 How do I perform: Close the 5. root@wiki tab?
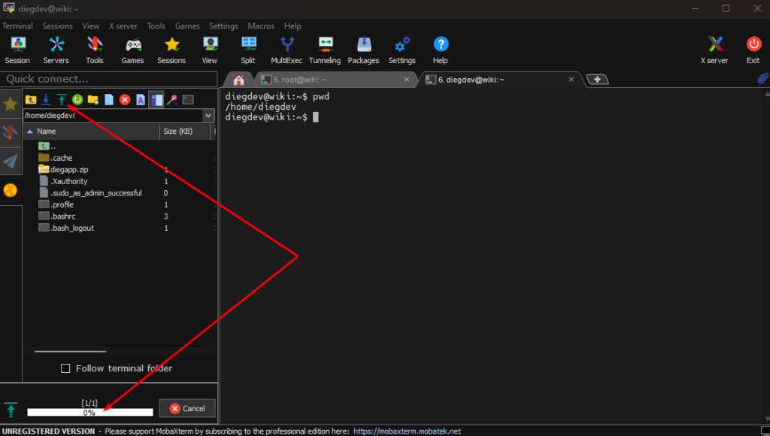click(x=407, y=80)
